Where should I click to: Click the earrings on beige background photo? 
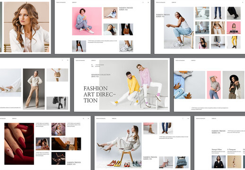[234, 161]
